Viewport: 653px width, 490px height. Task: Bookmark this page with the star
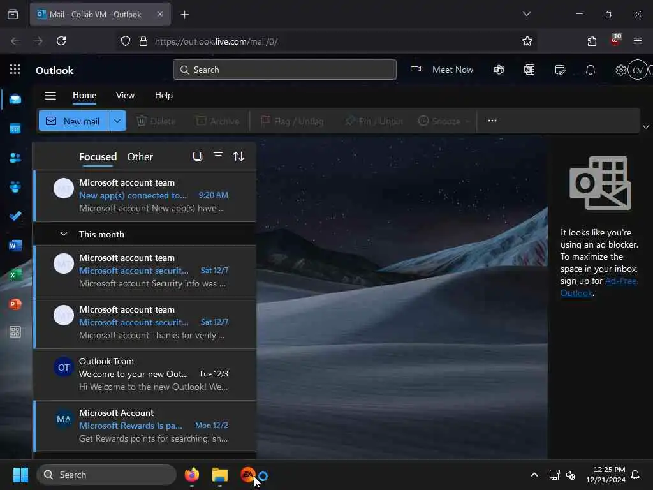[x=527, y=41]
